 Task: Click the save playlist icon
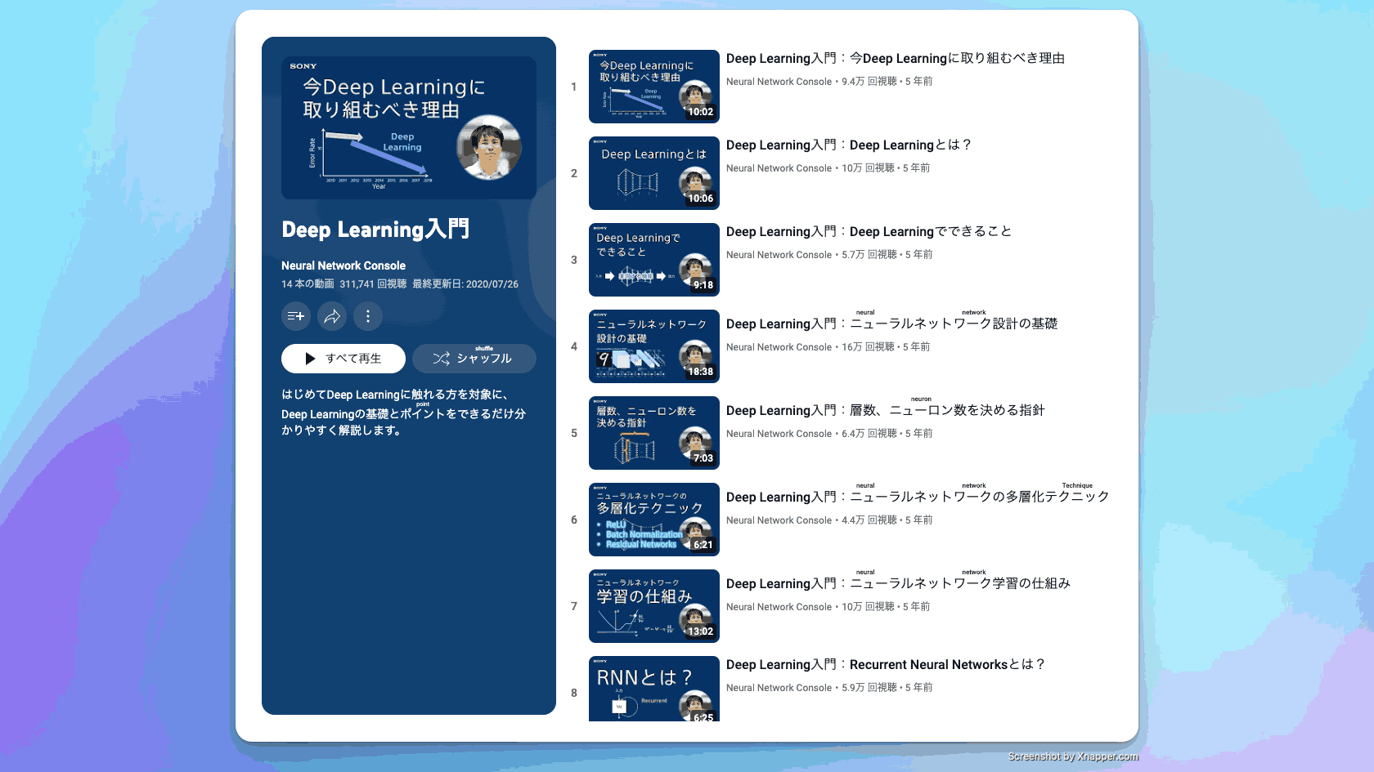[x=296, y=316]
